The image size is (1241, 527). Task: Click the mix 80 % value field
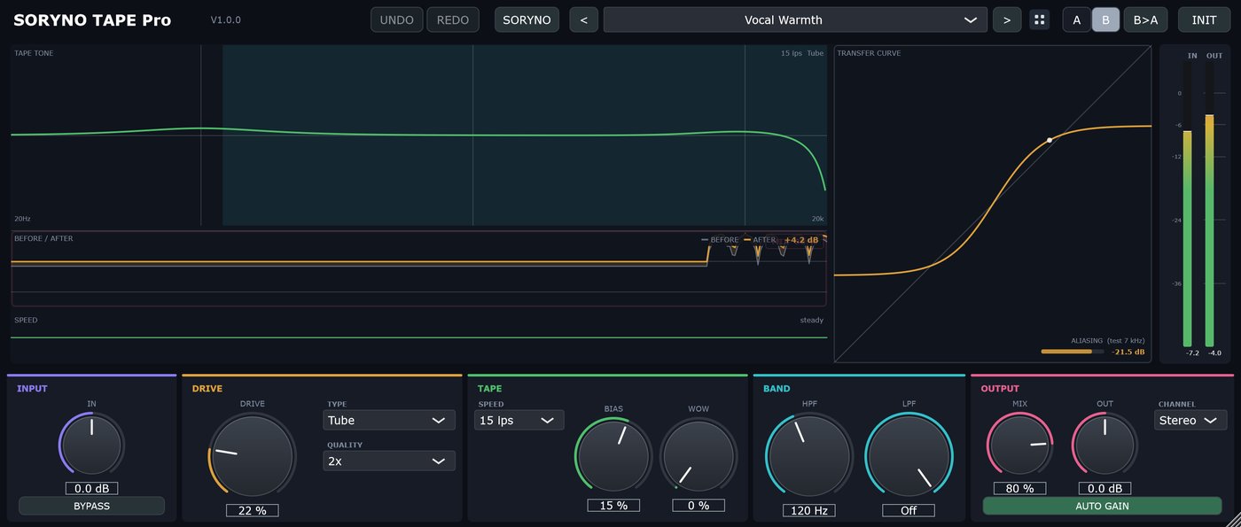click(1019, 488)
